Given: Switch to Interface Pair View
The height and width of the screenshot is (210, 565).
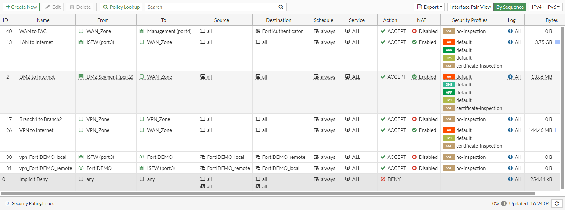Looking at the screenshot, I should click(470, 7).
